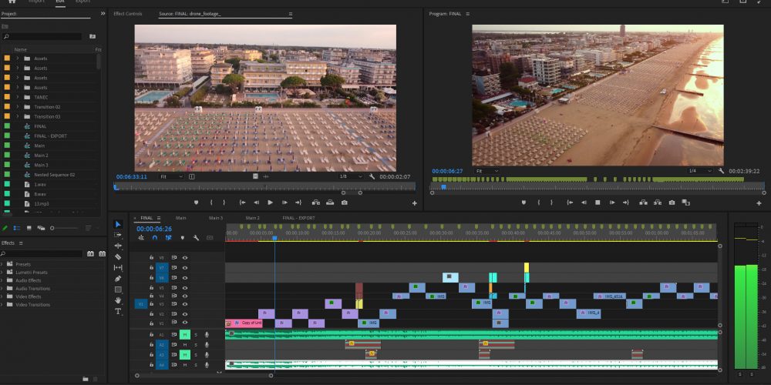Open Program monitor button editor plus
The width and height of the screenshot is (771, 385).
pyautogui.click(x=759, y=203)
